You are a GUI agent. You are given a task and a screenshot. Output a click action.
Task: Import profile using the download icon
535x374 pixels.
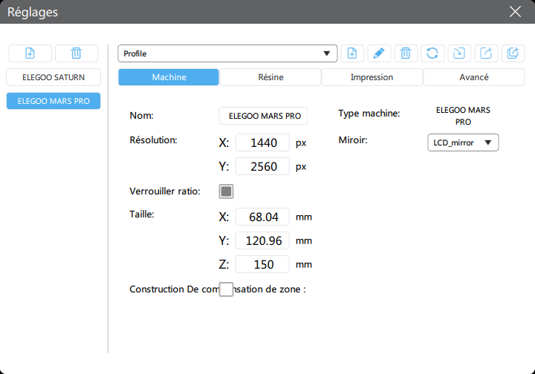tap(459, 53)
